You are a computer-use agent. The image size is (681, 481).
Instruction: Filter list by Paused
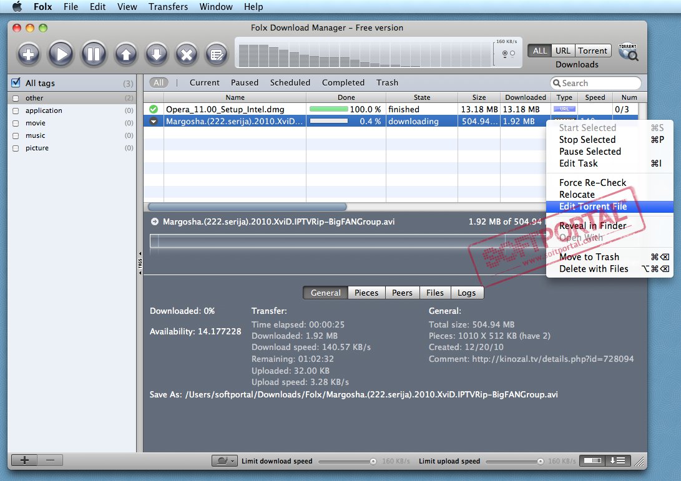click(245, 82)
